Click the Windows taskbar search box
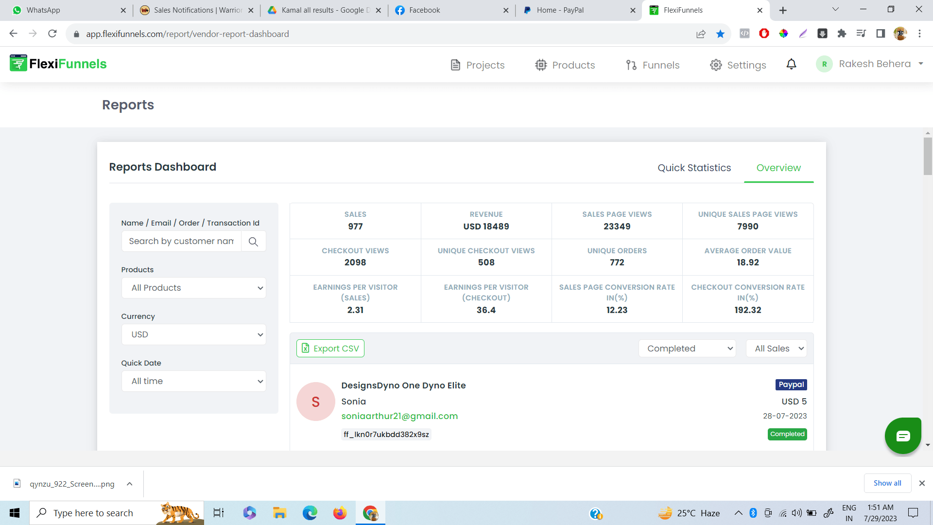933x525 pixels. [x=117, y=513]
